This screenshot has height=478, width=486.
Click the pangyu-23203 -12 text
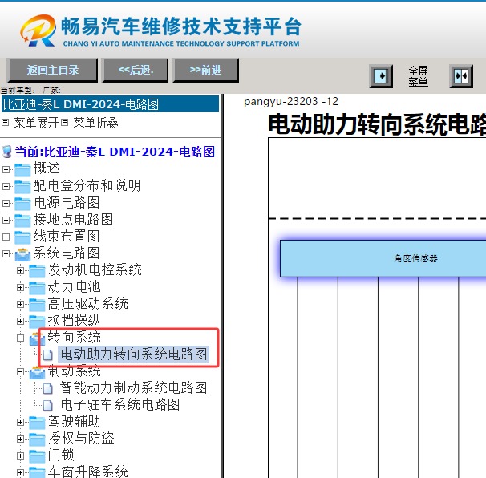click(291, 102)
